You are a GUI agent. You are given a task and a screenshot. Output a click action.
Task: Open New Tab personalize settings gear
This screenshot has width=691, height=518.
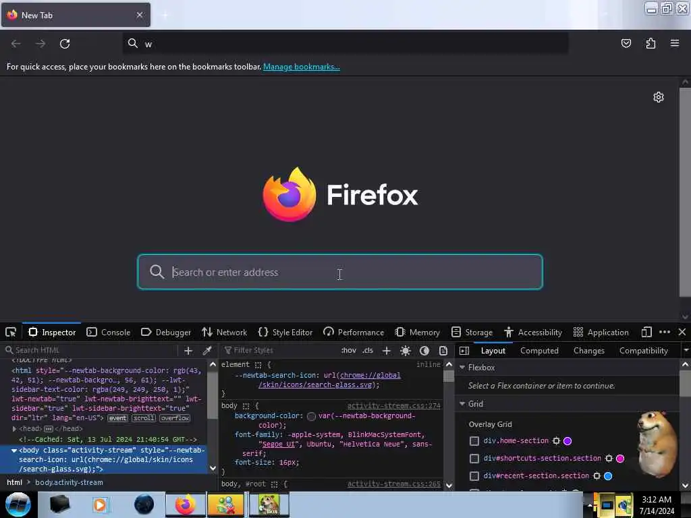659,97
